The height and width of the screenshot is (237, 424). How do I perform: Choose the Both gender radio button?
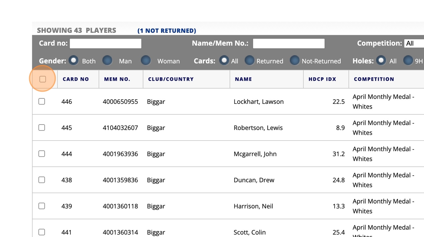[x=73, y=61]
